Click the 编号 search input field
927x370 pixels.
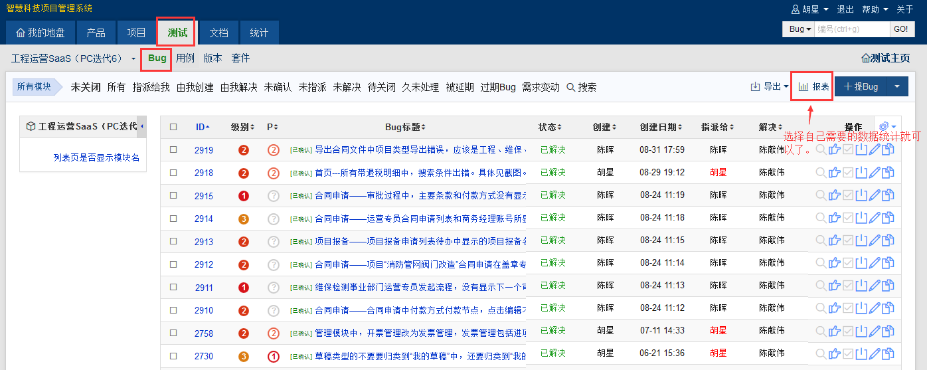[852, 29]
